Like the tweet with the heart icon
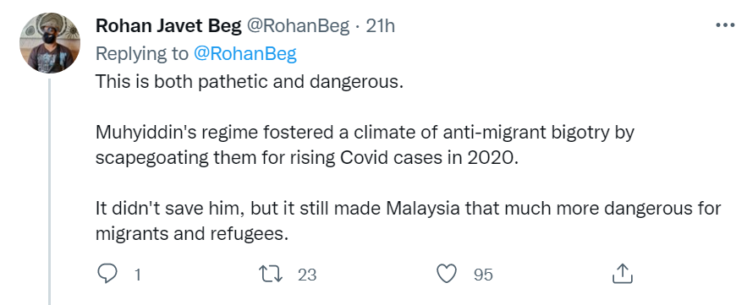 click(447, 274)
